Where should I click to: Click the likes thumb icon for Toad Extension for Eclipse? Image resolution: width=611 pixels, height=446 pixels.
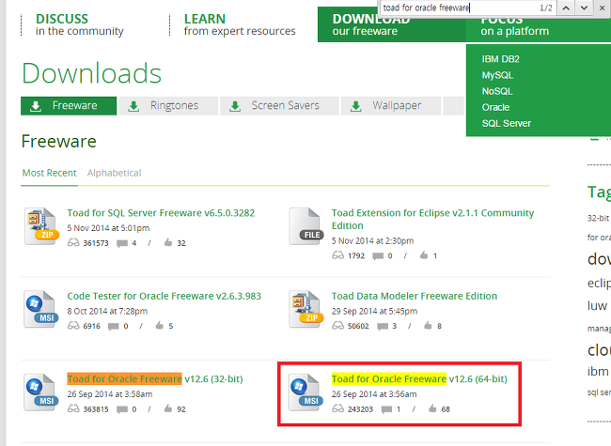[424, 255]
